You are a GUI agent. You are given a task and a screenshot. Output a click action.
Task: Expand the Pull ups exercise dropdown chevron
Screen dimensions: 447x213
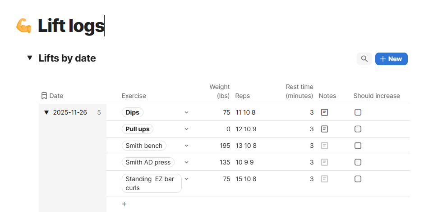click(187, 129)
